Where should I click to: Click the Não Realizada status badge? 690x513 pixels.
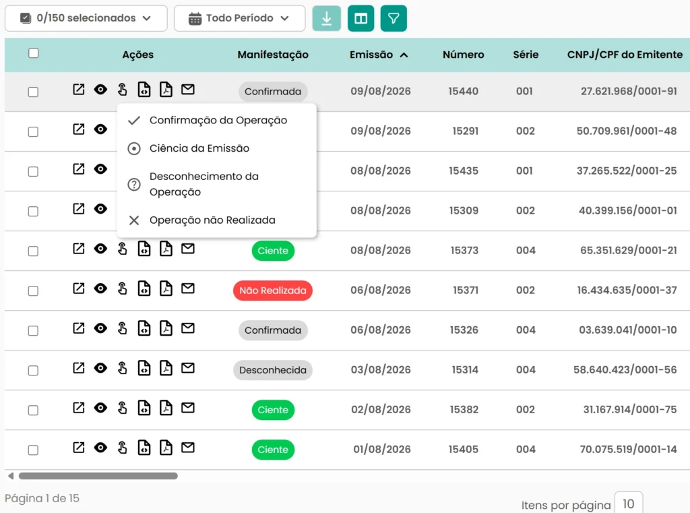click(x=273, y=291)
